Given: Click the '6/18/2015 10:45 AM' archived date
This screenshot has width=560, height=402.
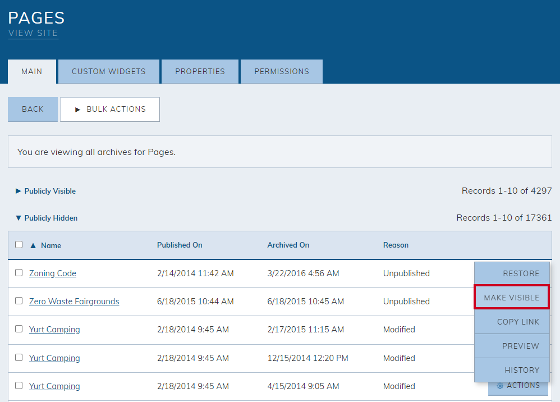Looking at the screenshot, I should [306, 301].
